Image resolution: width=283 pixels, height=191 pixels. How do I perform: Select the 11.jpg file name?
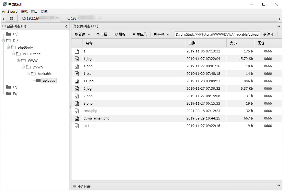[x=89, y=81]
